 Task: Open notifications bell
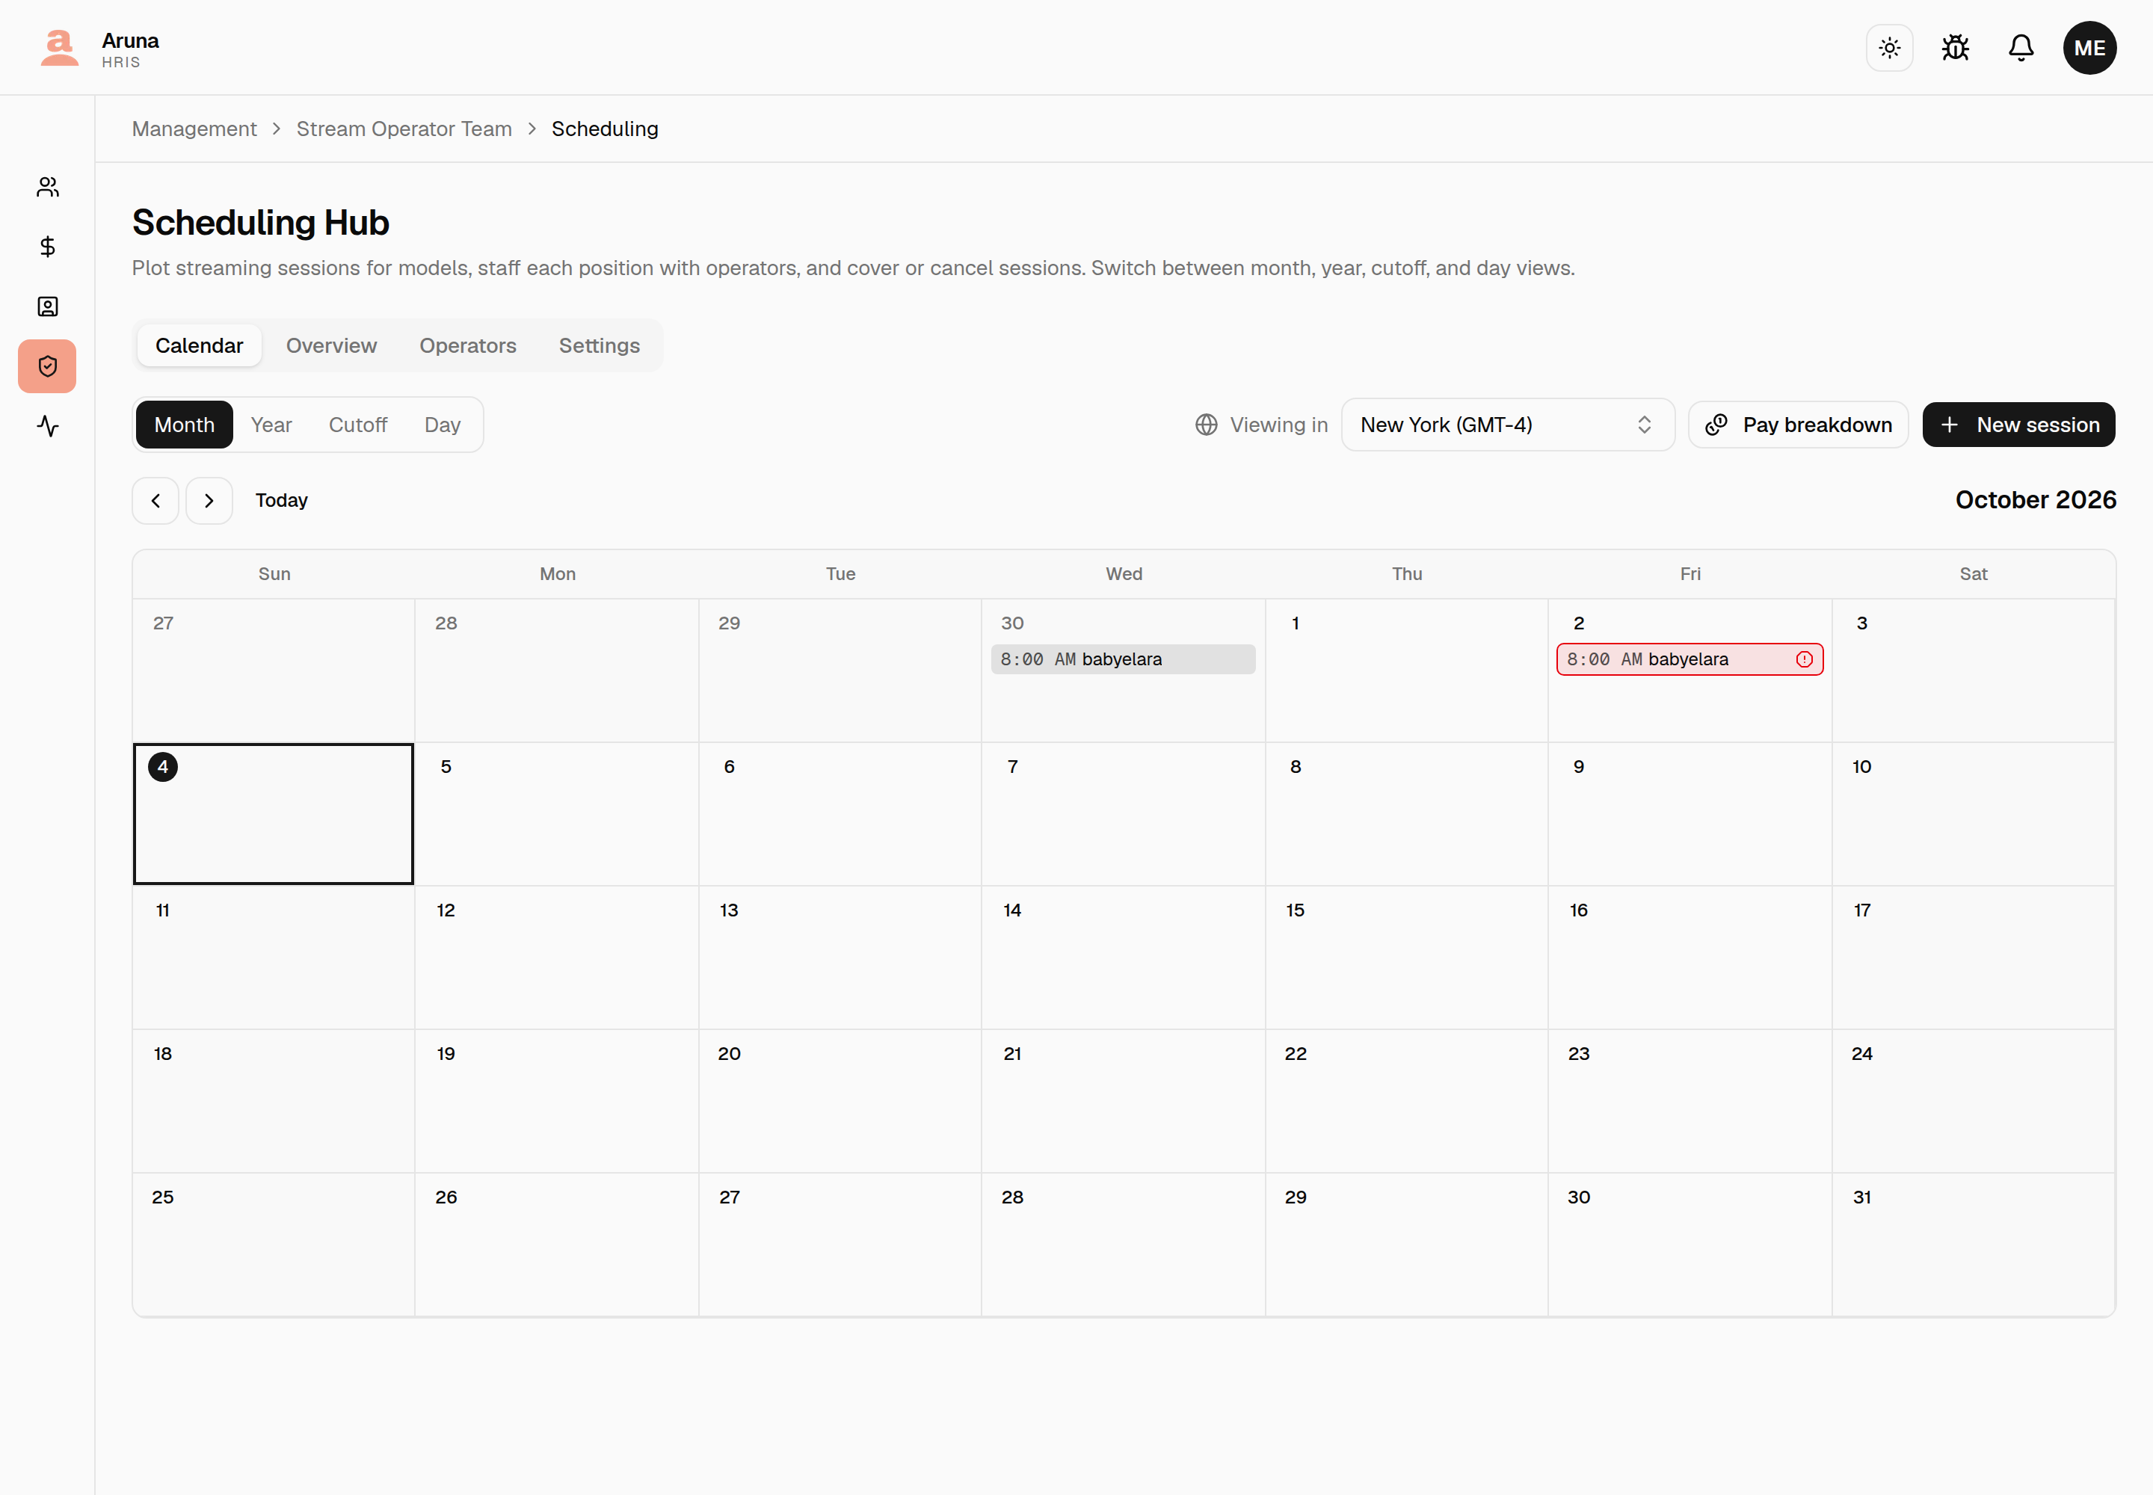tap(2021, 48)
